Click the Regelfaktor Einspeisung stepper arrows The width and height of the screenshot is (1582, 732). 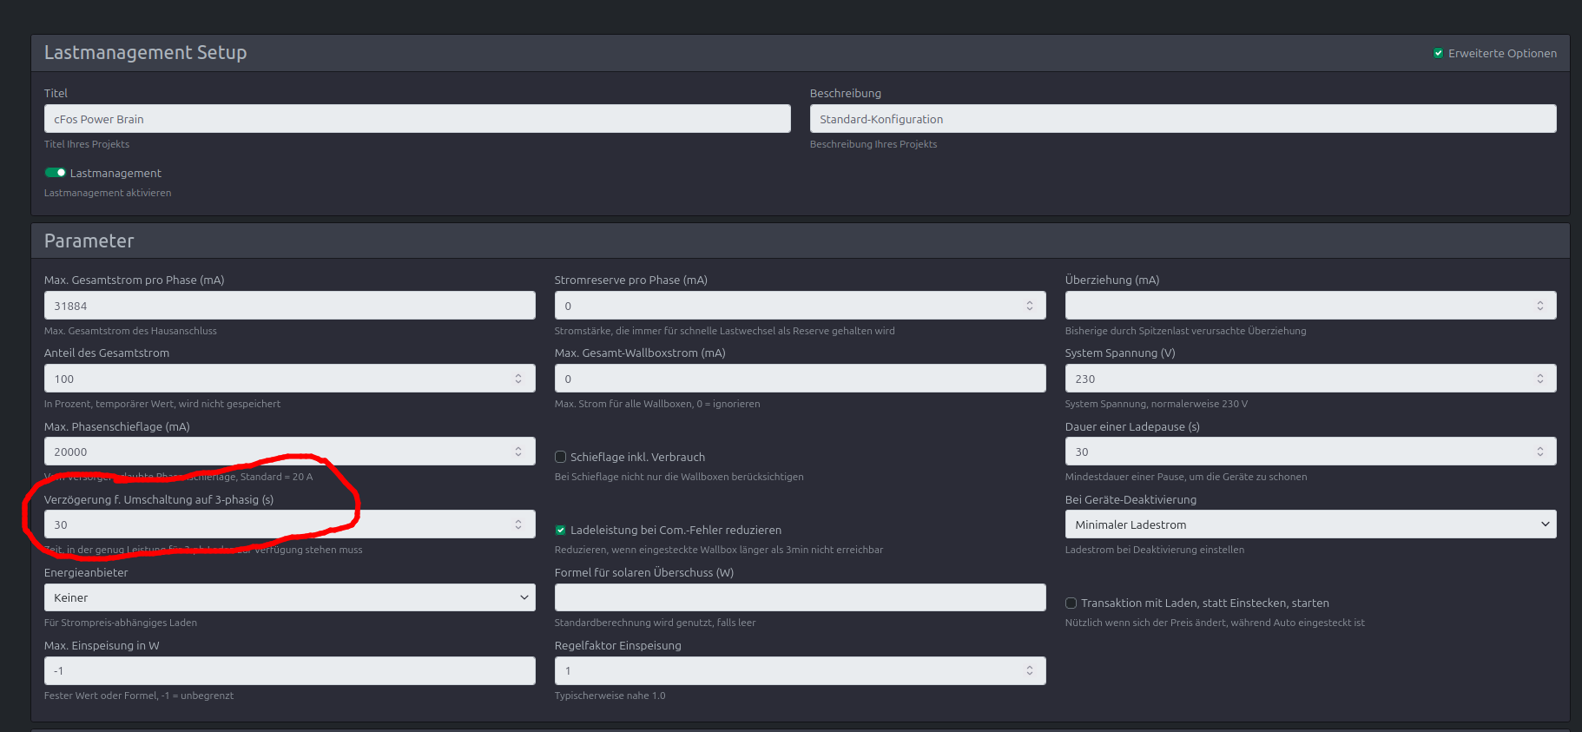[1030, 670]
